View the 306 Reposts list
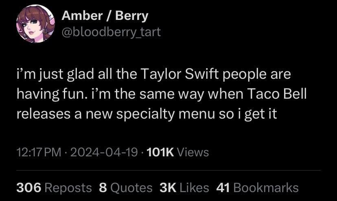 (54, 187)
